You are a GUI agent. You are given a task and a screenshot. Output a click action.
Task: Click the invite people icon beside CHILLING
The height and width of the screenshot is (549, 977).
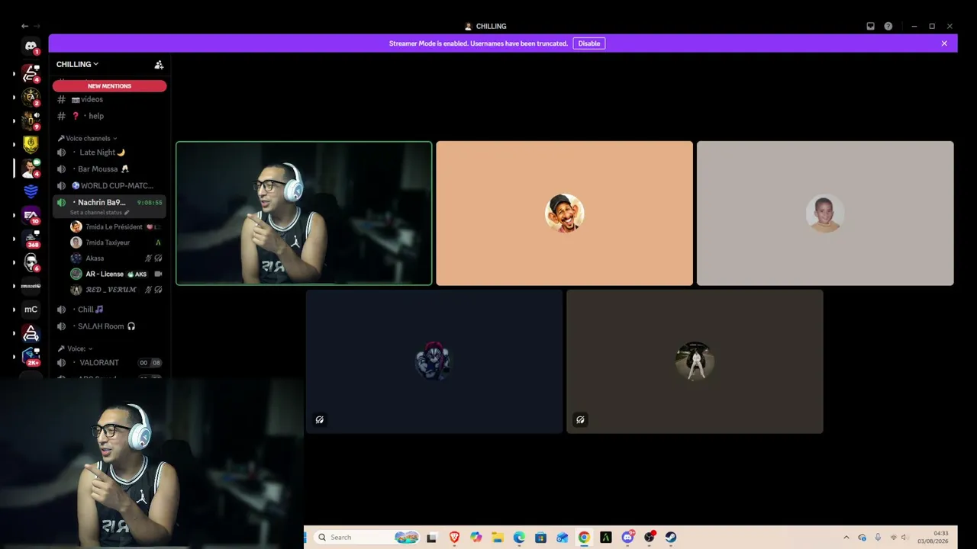click(159, 65)
